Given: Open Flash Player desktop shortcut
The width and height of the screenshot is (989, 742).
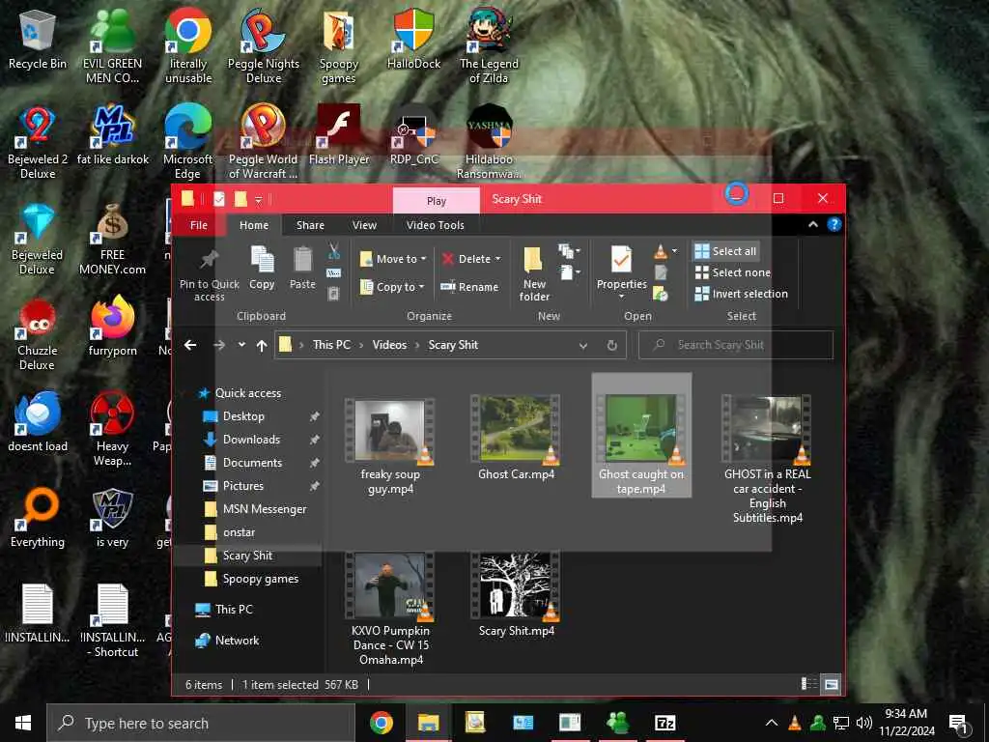Looking at the screenshot, I should coord(339,136).
